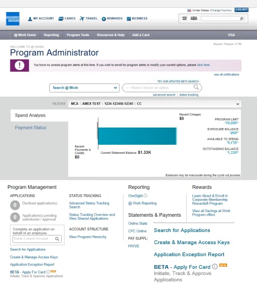Click the Program Administrator heading
This screenshot has height=295, width=257.
click(x=55, y=52)
